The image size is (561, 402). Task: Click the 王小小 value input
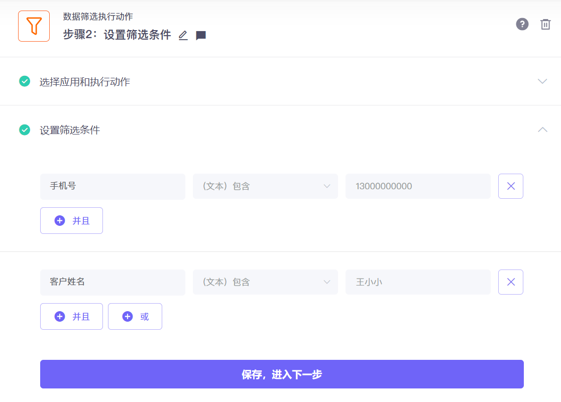click(418, 282)
